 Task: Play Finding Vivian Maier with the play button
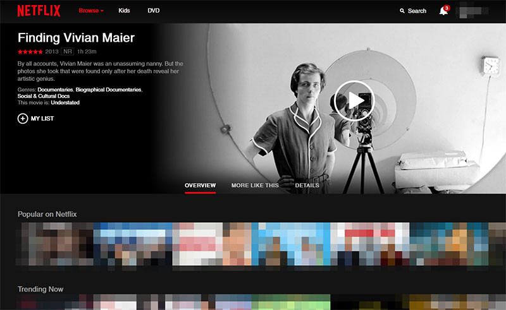click(x=354, y=100)
